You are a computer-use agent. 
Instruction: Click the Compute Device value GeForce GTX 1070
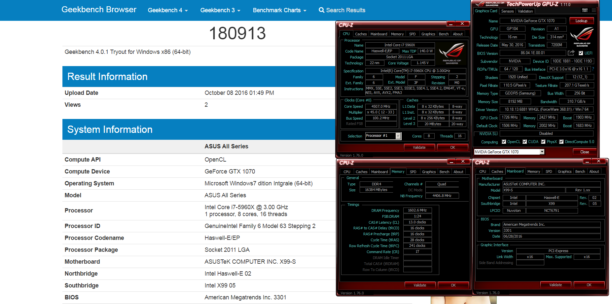click(x=230, y=171)
